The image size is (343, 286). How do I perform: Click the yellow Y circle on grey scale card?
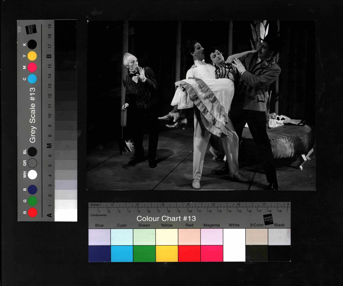pyautogui.click(x=32, y=56)
